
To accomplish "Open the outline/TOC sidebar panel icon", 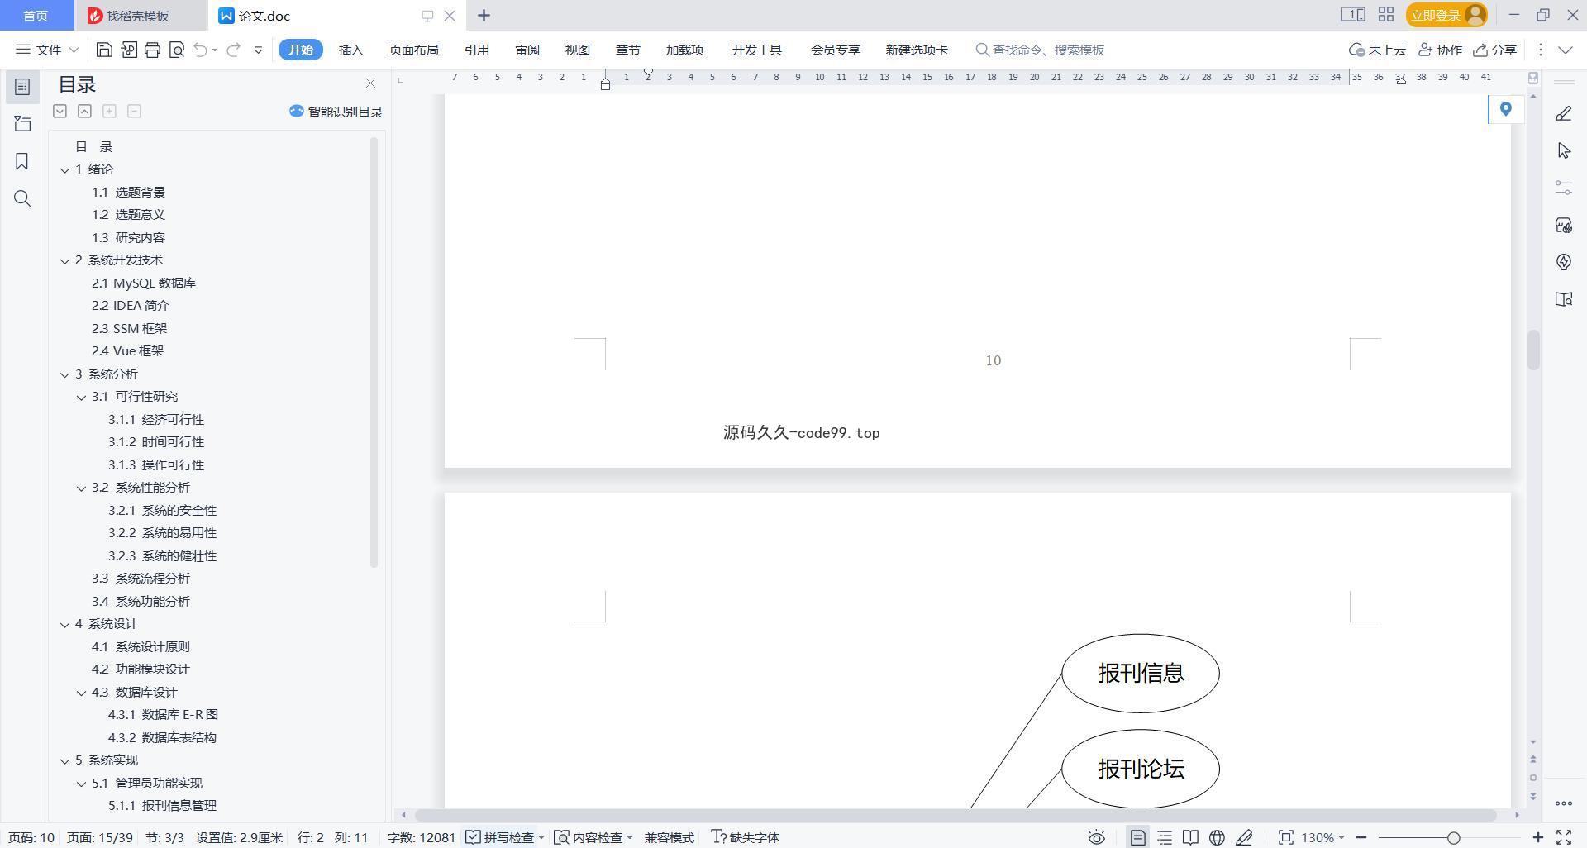I will tap(22, 87).
